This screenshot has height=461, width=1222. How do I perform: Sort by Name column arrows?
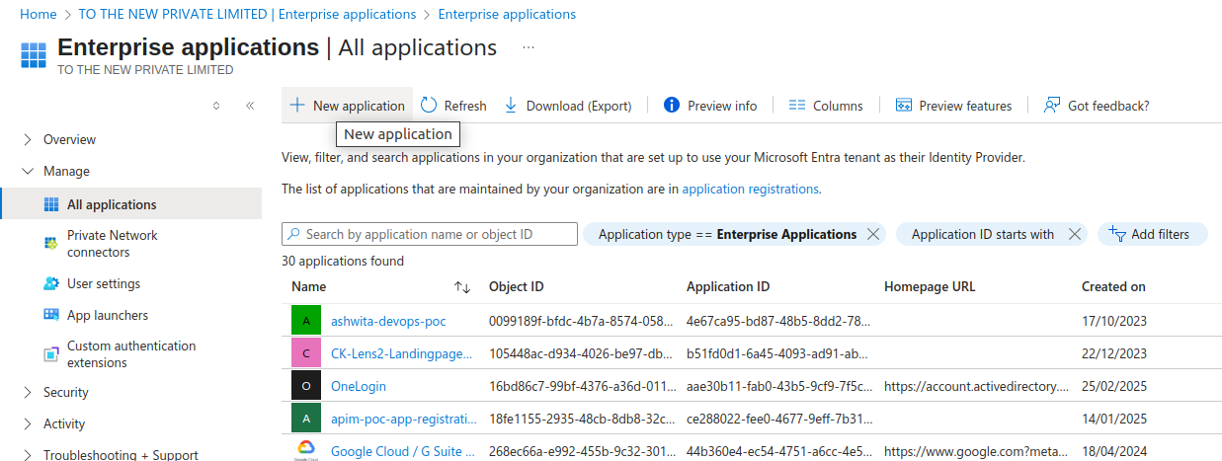(462, 287)
